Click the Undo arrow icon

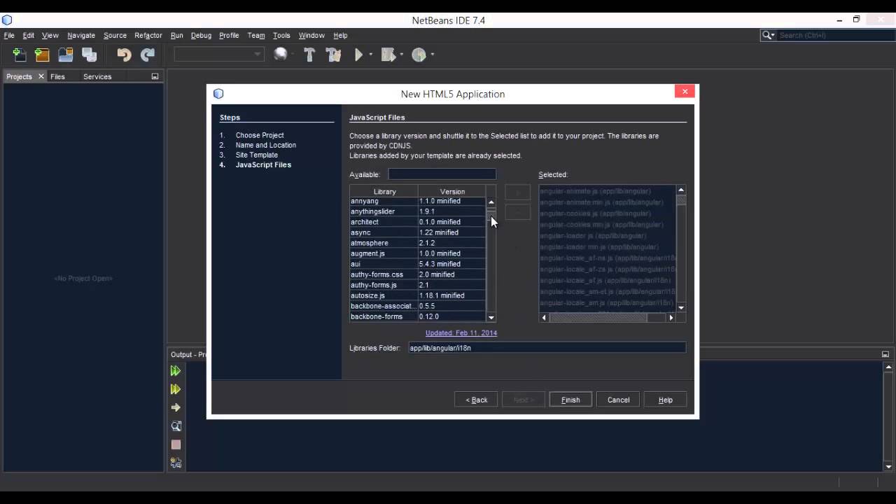tap(124, 55)
